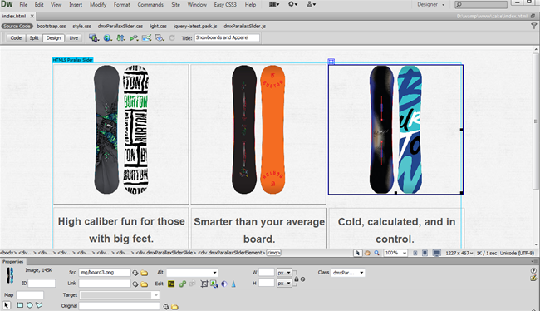Open style.css related file
Screen dimensions: 540x311
click(81, 27)
